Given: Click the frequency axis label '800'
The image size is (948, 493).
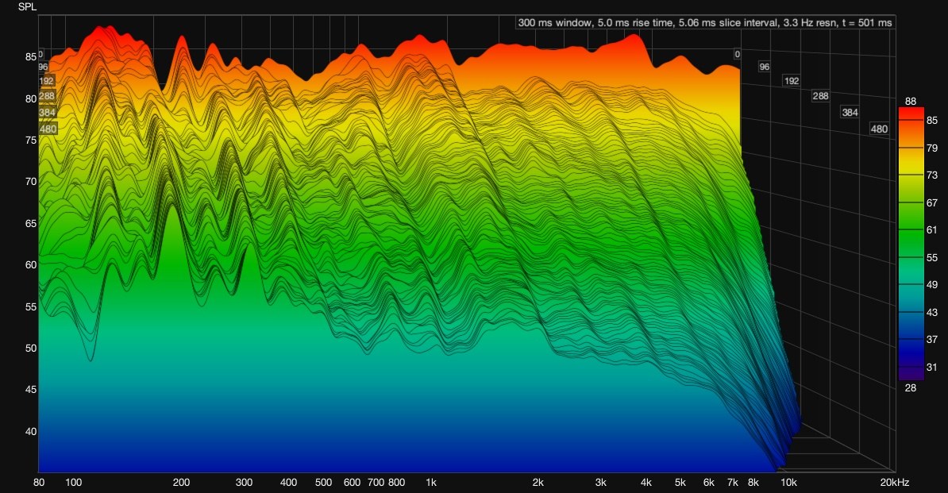Looking at the screenshot, I should click(x=397, y=482).
